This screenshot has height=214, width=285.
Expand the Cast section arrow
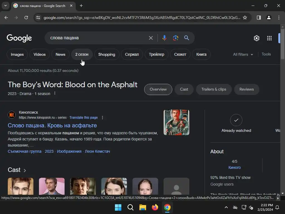click(x=25, y=170)
